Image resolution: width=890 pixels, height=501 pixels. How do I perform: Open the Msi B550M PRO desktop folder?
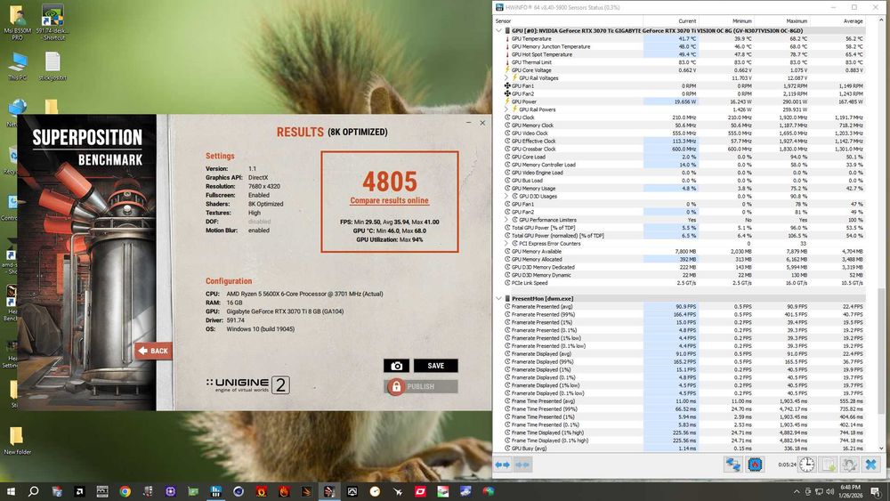tap(18, 23)
